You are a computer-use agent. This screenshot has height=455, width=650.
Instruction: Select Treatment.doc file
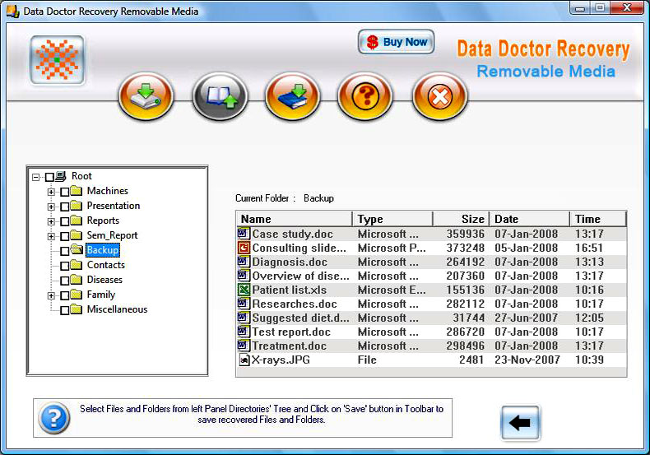click(x=431, y=346)
